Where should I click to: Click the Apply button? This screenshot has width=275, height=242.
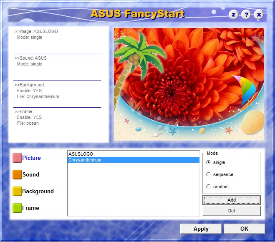201,229
